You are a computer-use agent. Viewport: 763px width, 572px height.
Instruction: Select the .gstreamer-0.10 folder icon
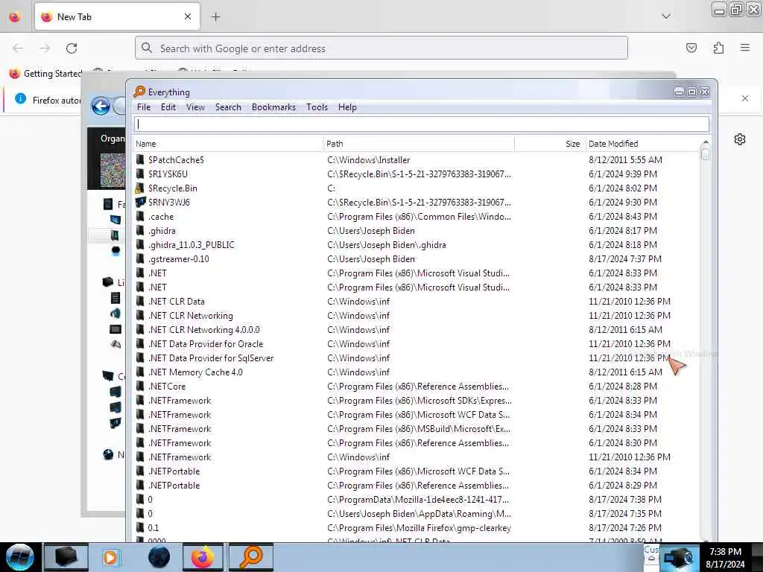(140, 258)
